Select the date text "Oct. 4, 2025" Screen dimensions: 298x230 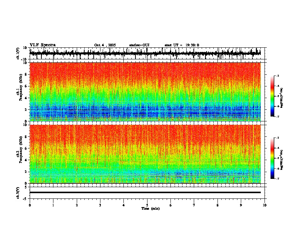click(105, 45)
